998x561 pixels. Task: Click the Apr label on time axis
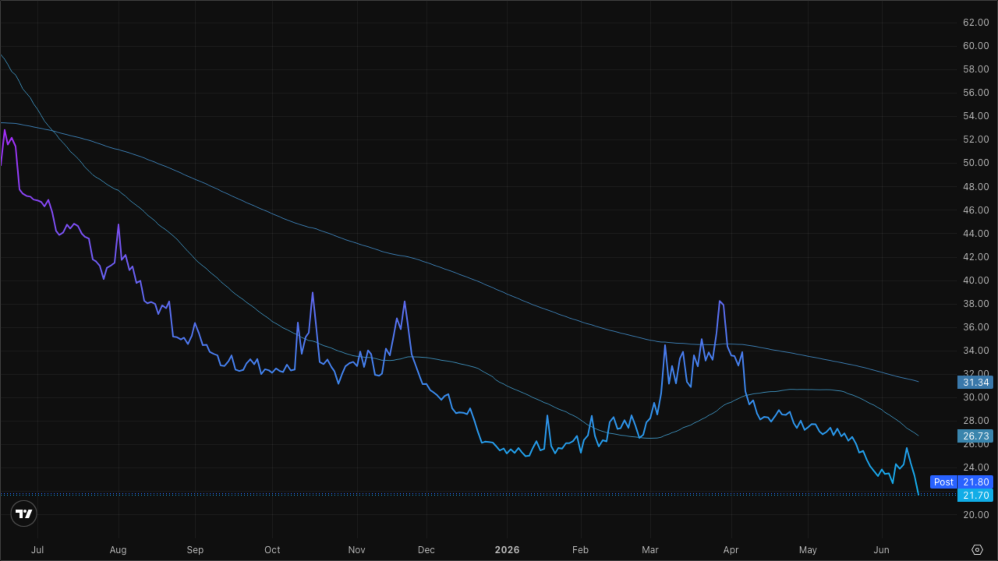click(731, 550)
